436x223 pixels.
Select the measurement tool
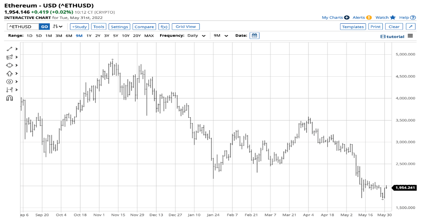[x=10, y=90]
